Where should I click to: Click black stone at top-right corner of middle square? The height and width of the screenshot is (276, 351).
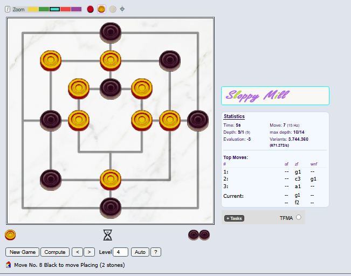pyautogui.click(x=170, y=61)
